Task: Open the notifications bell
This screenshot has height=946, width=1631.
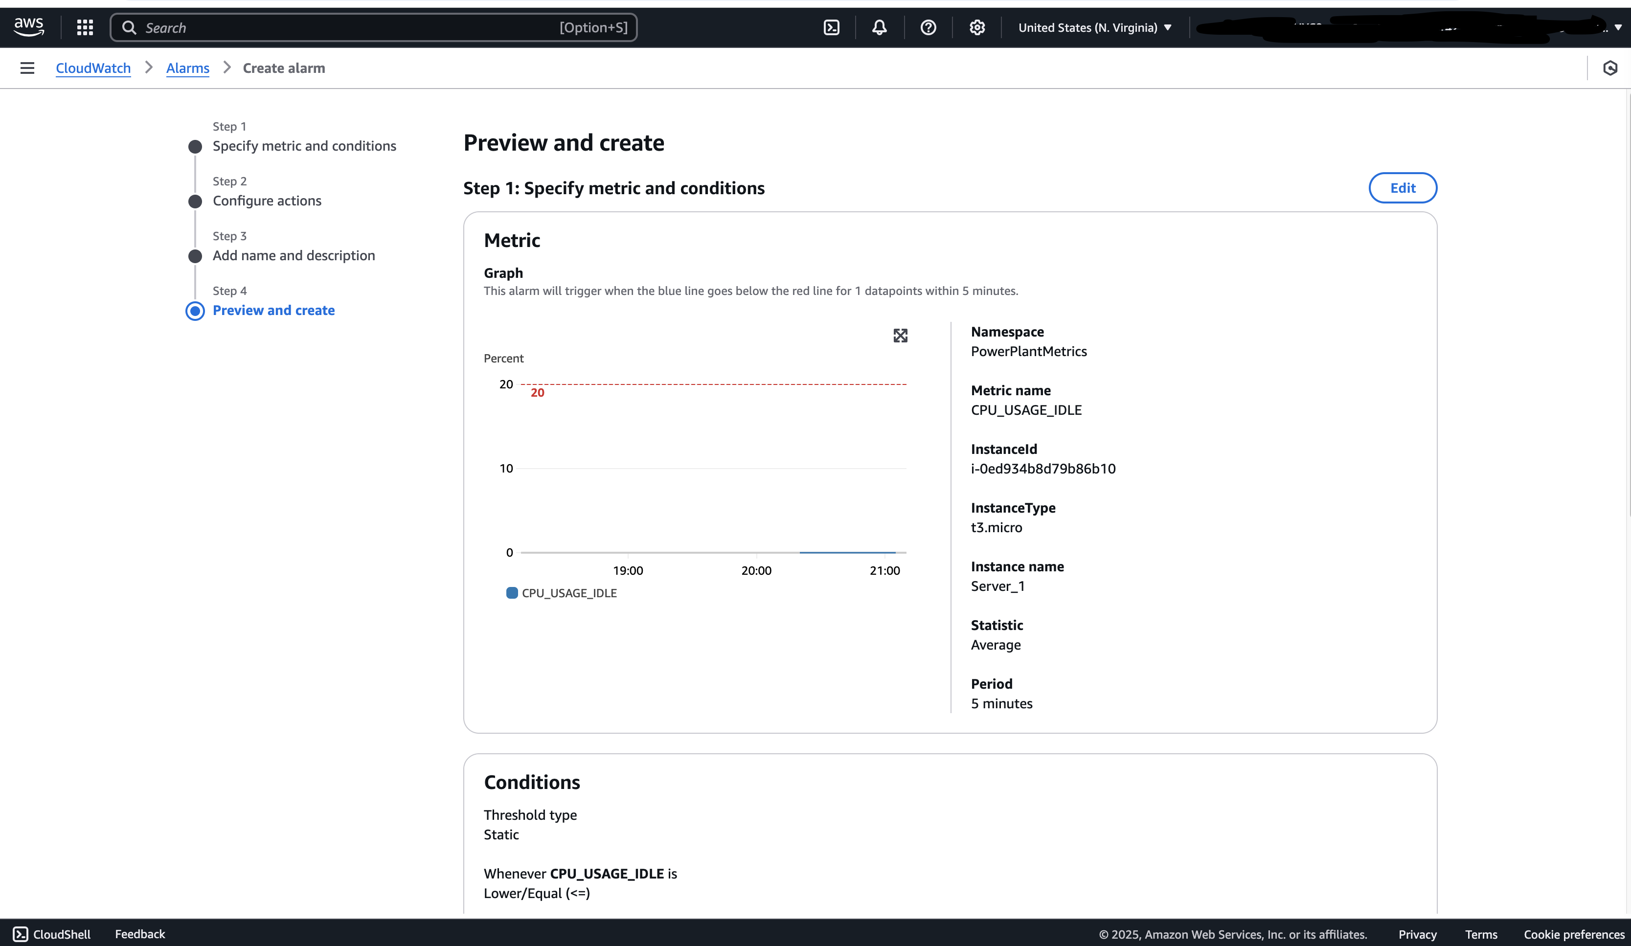Action: (x=880, y=27)
